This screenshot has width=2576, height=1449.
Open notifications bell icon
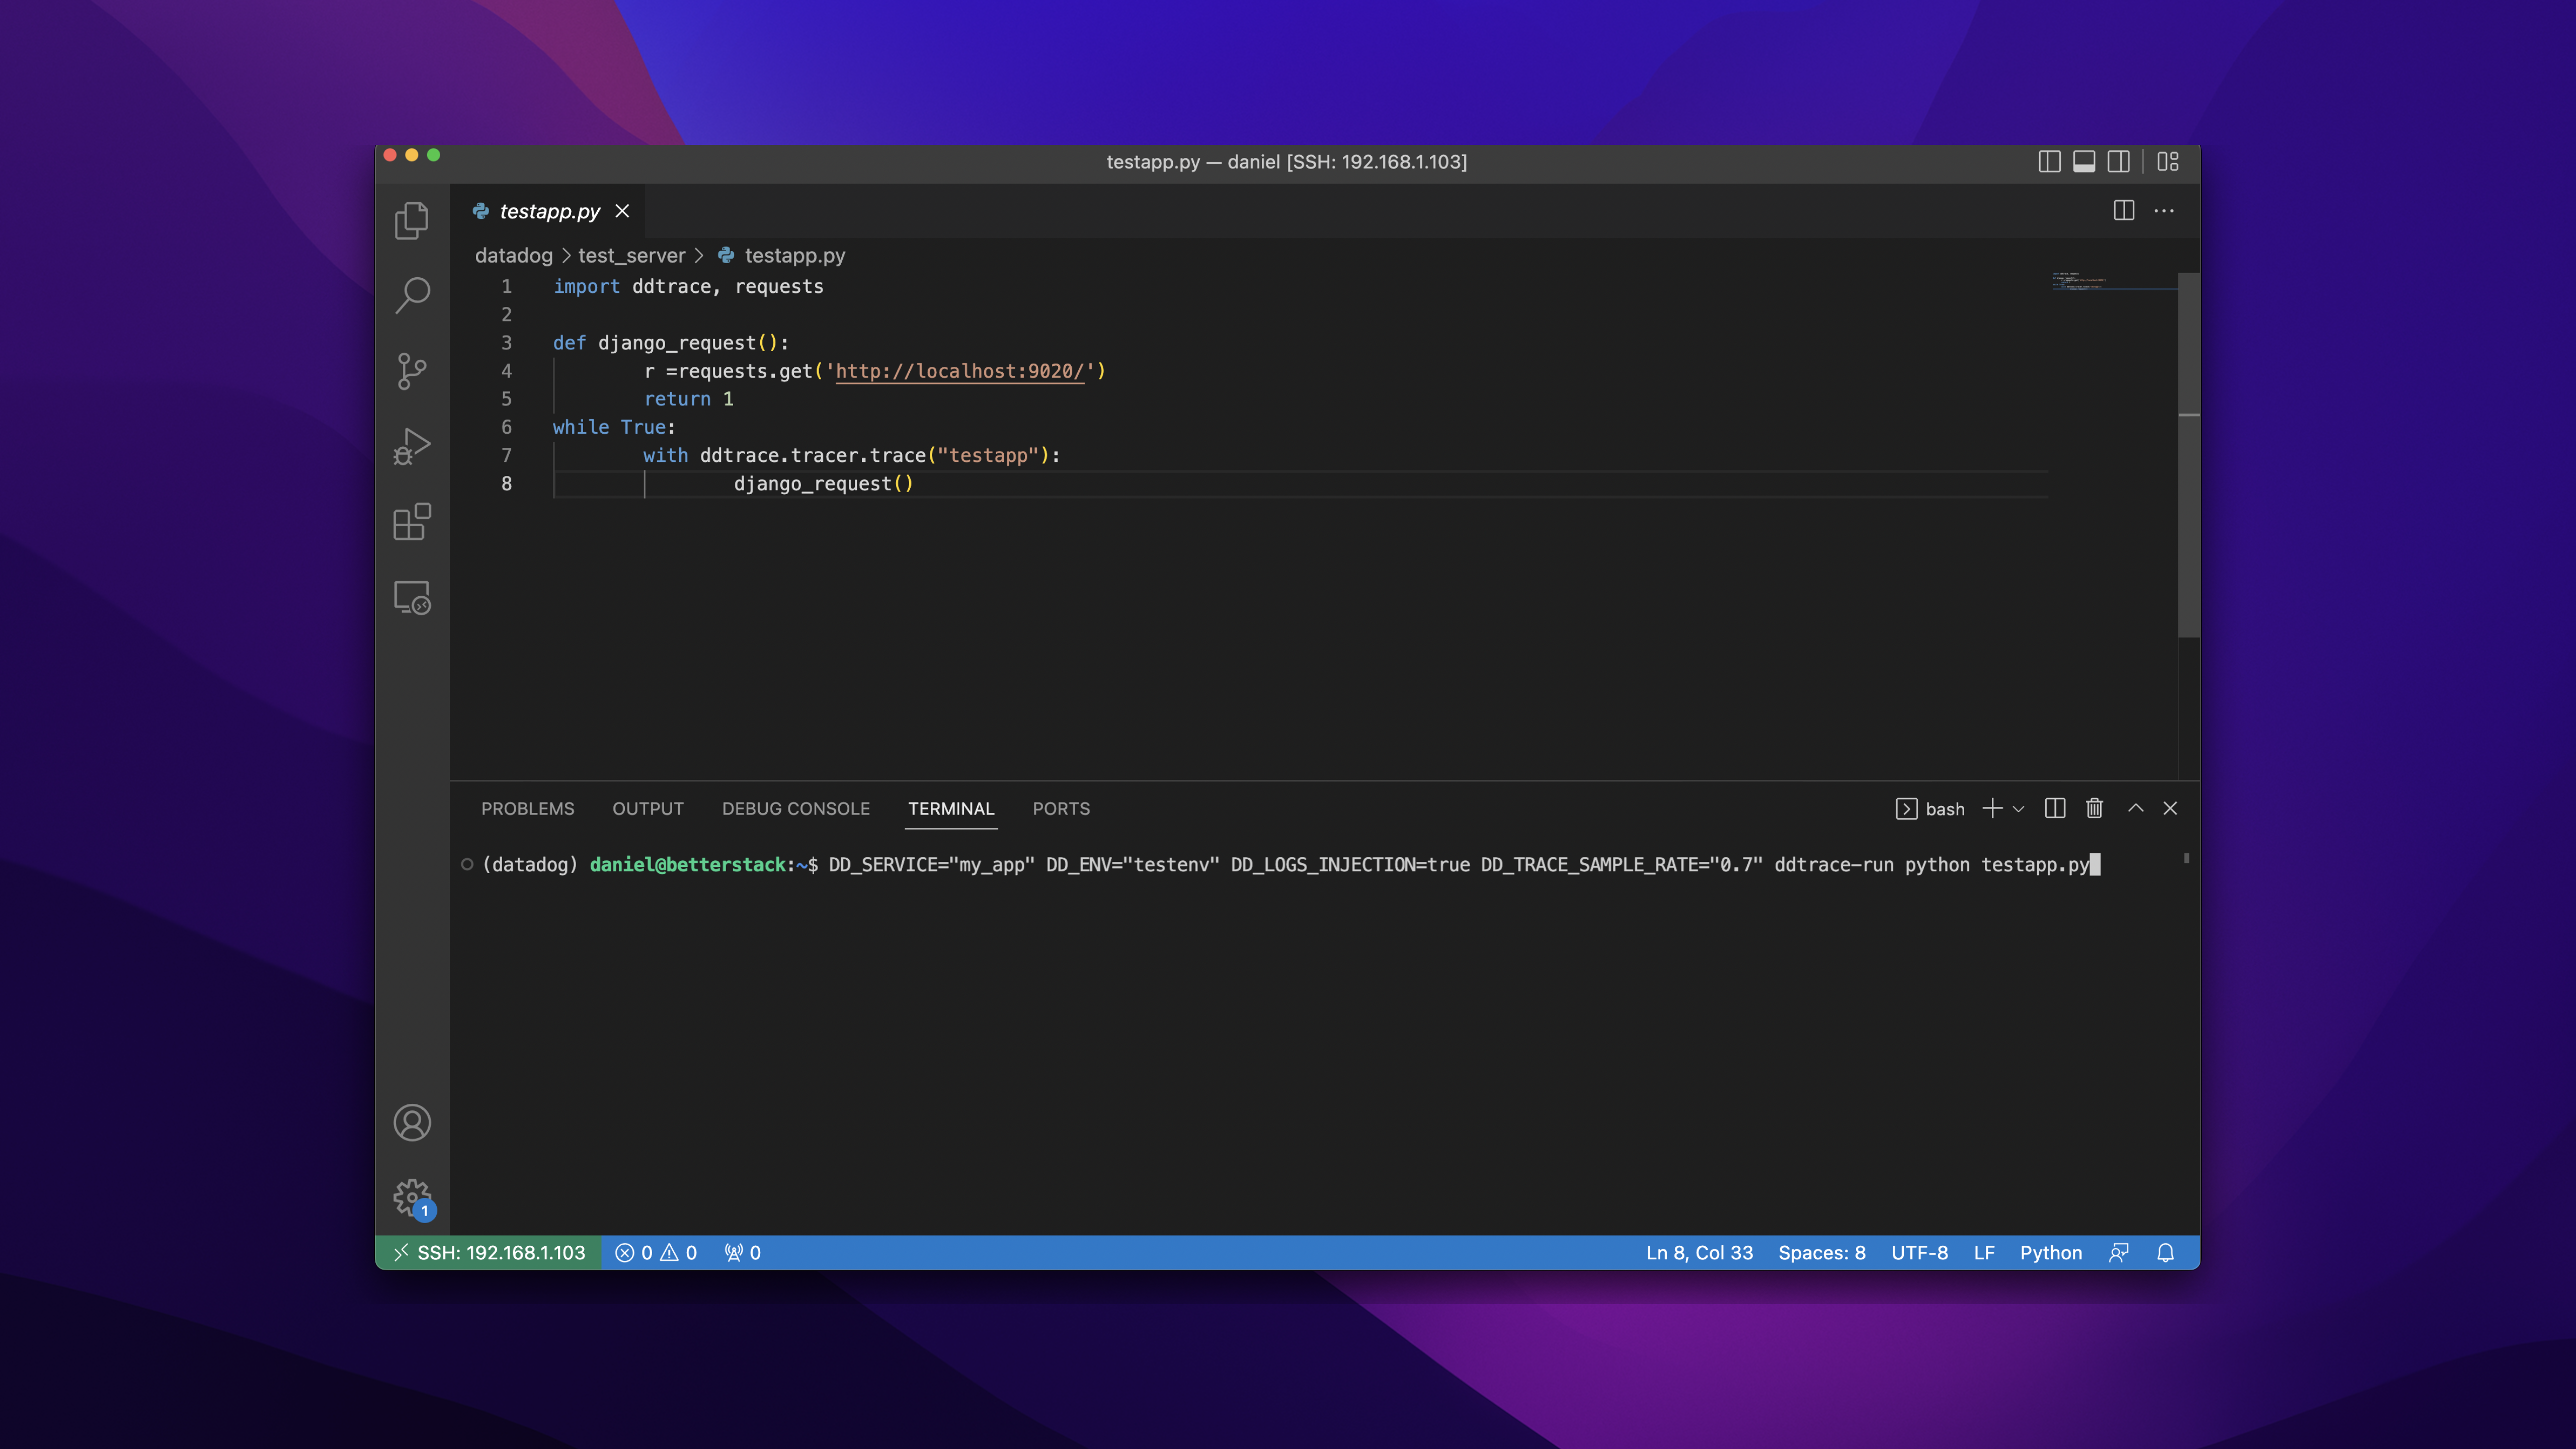pyautogui.click(x=2165, y=1252)
